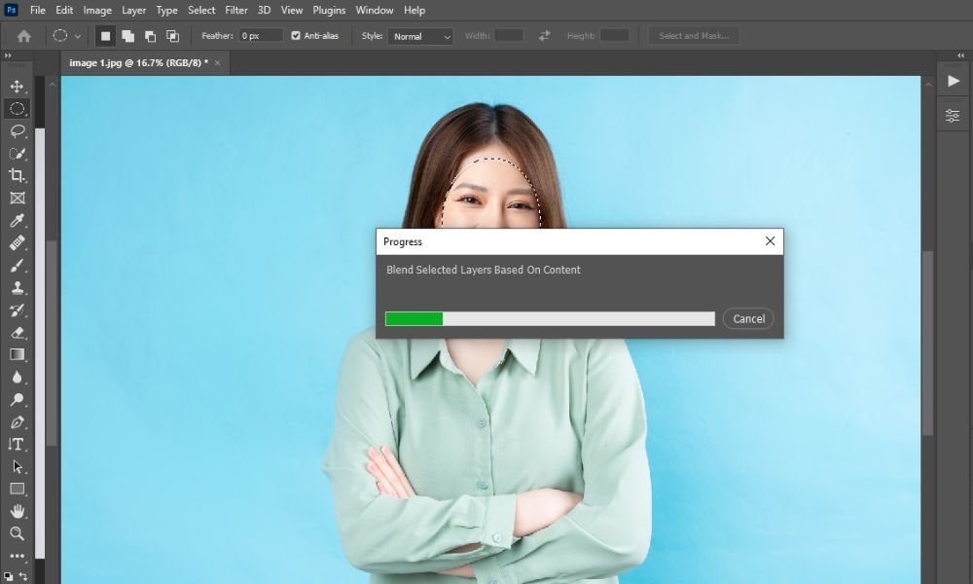Select the Frame tool
Screen dimensions: 973x584
tap(17, 198)
